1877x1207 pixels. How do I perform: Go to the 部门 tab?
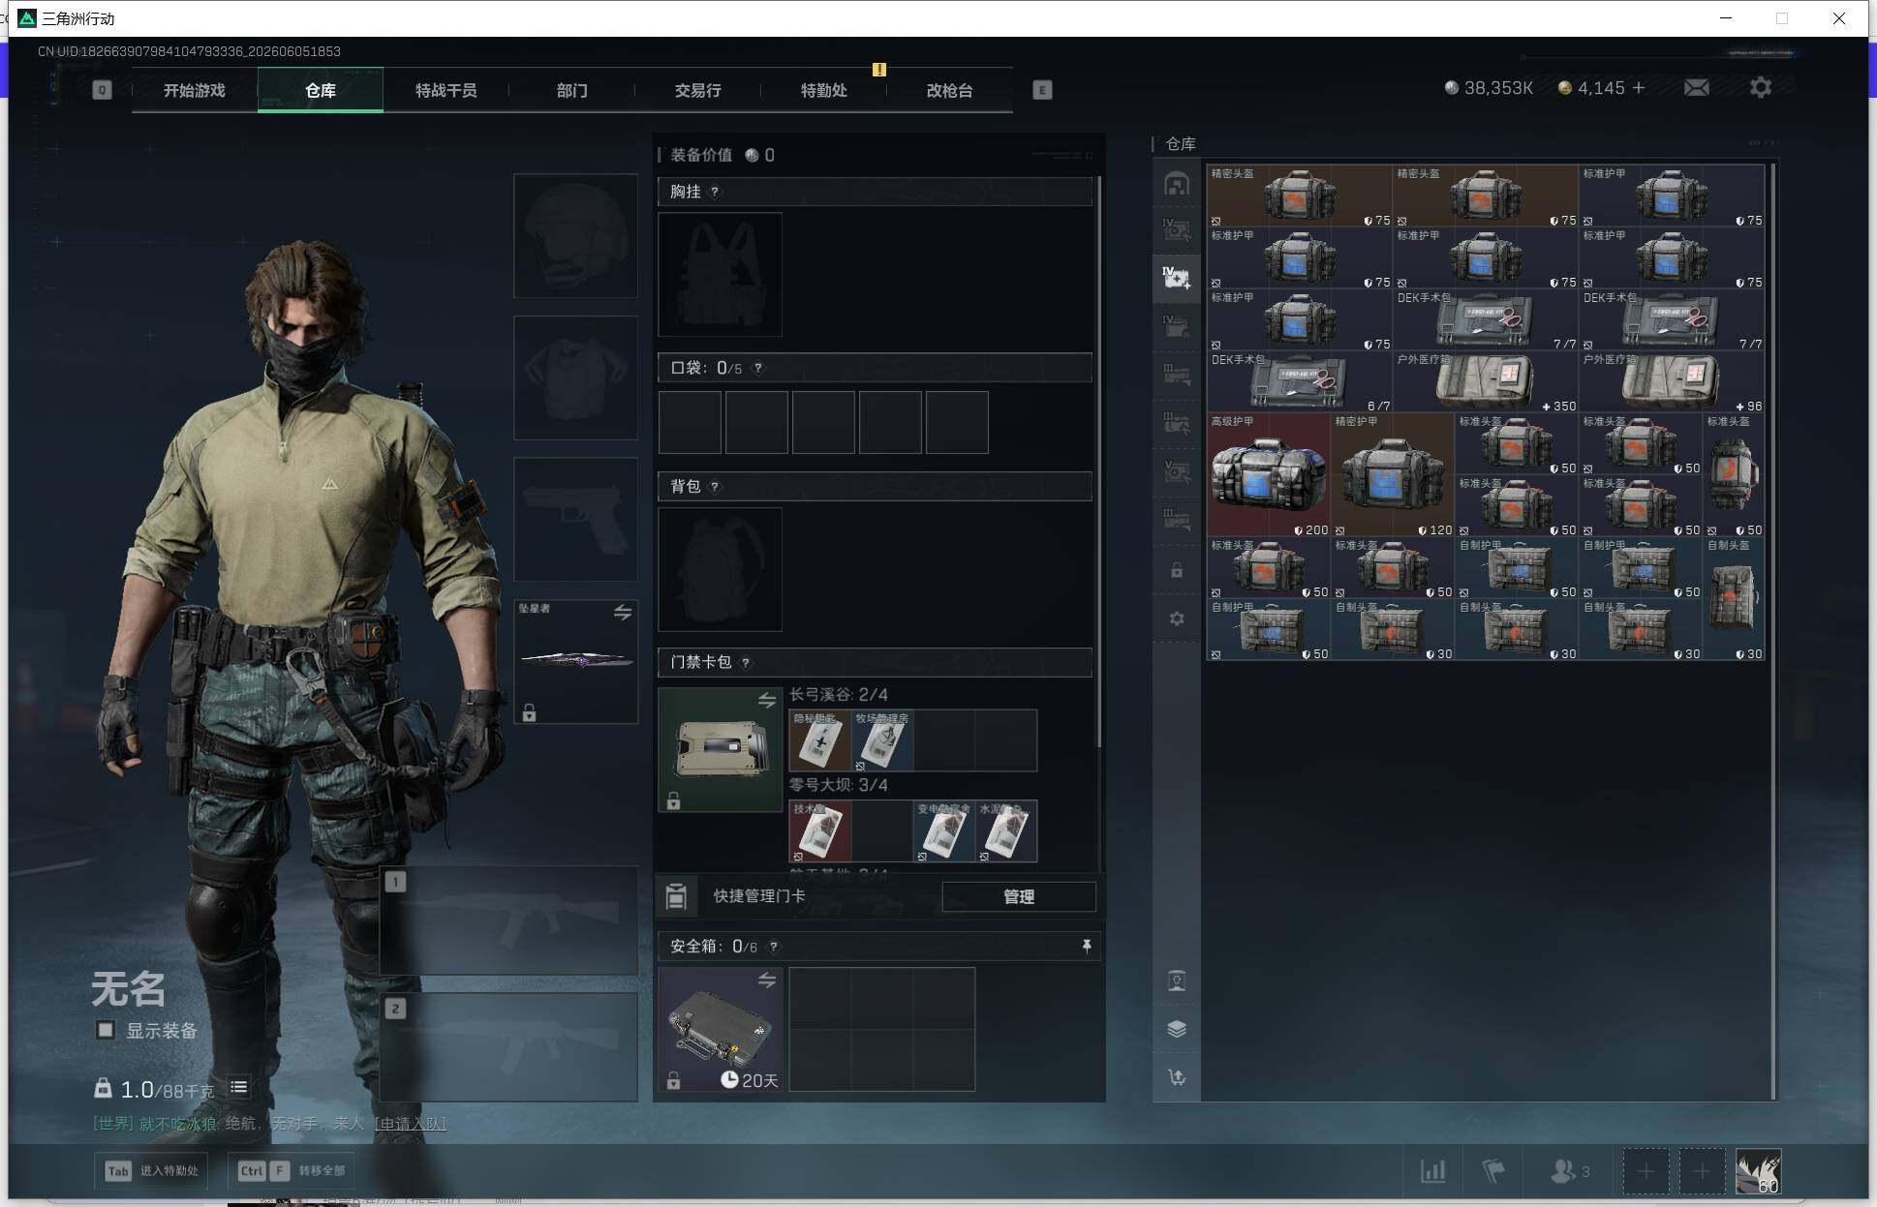[x=572, y=90]
